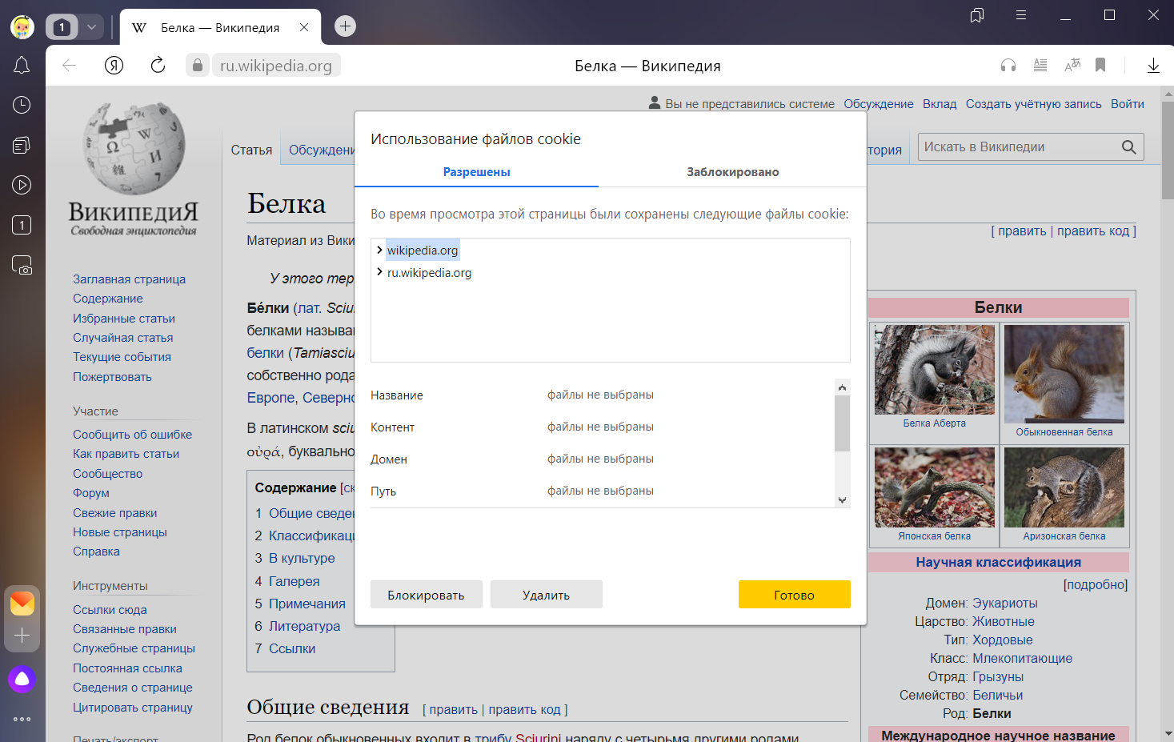Go back with the arrow button
Screen dimensions: 1174x742
(70, 66)
